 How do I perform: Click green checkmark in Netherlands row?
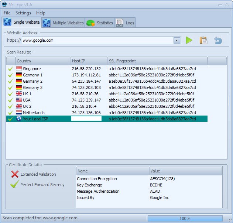click(10, 113)
